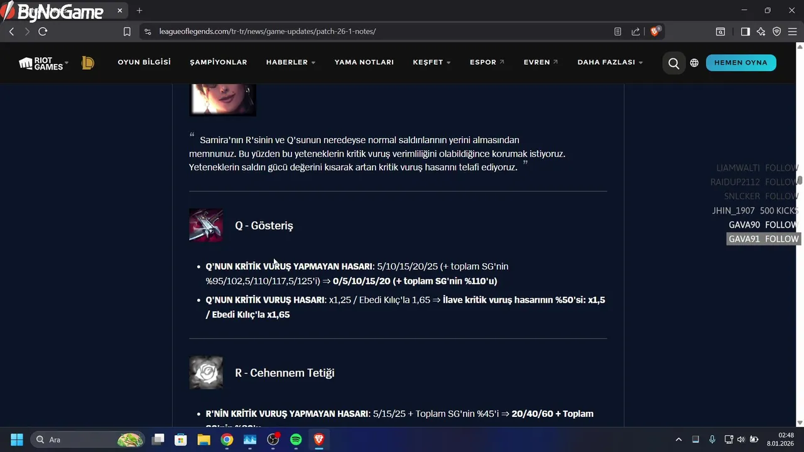Launch Microsoft Store from taskbar
Screen dimensions: 804x452
point(181,439)
